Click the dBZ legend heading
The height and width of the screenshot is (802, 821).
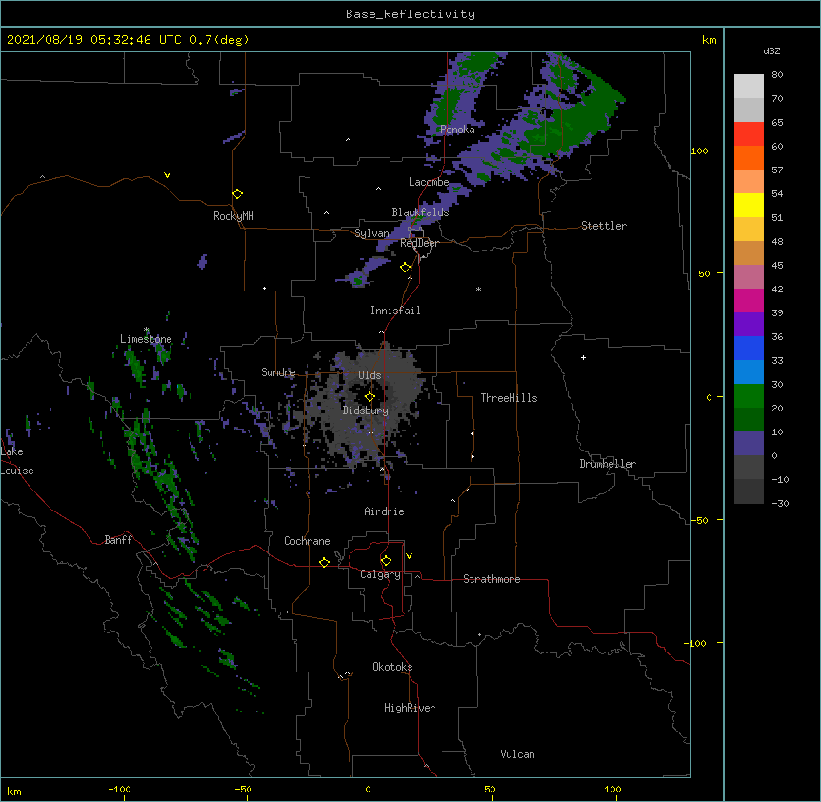tap(771, 50)
